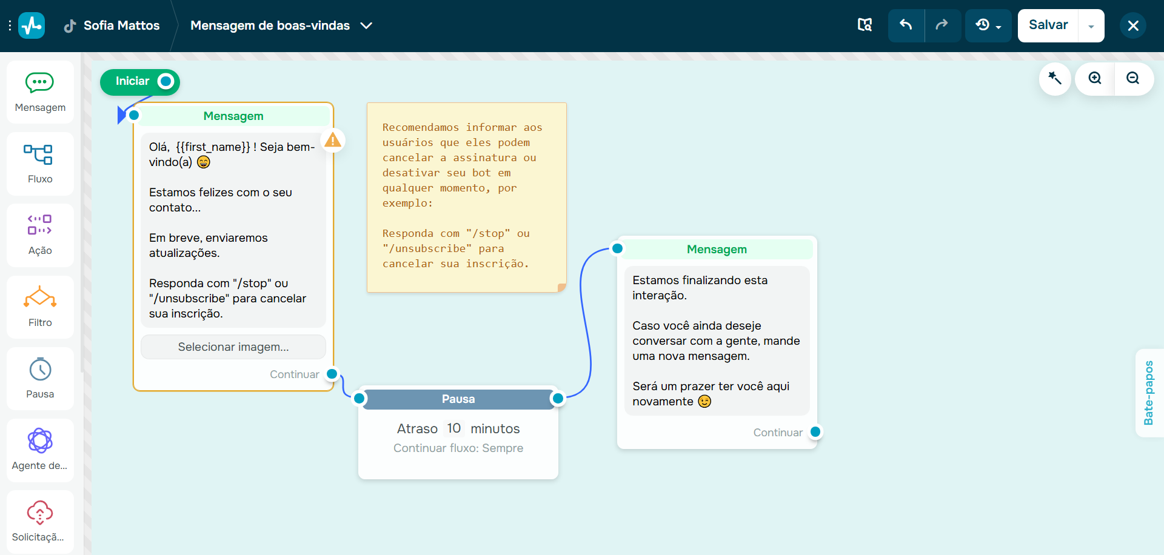Activate the auto-arrange wand tool on the canvas
This screenshot has width=1164, height=555.
coord(1055,79)
